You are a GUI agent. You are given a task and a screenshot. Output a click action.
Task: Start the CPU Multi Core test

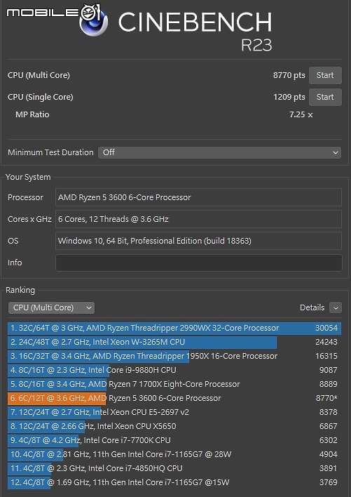(x=325, y=75)
